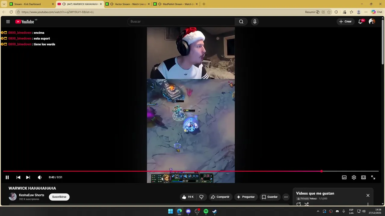Skip to the previous playlist video
This screenshot has width=385, height=216.
18,177
